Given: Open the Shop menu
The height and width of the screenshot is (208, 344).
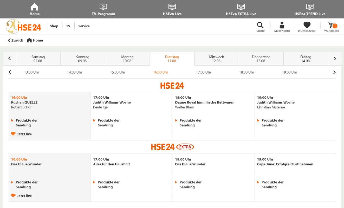Looking at the screenshot, I should (54, 26).
